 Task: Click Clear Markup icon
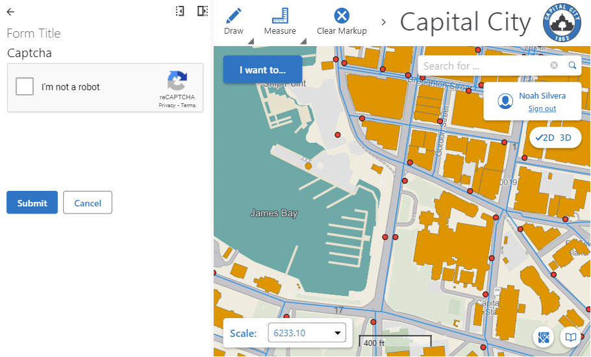pyautogui.click(x=342, y=16)
